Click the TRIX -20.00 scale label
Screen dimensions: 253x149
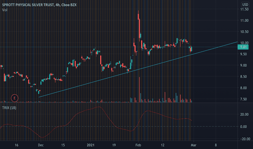pyautogui.click(x=245, y=139)
